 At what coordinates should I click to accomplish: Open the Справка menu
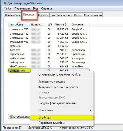(x=47, y=8)
